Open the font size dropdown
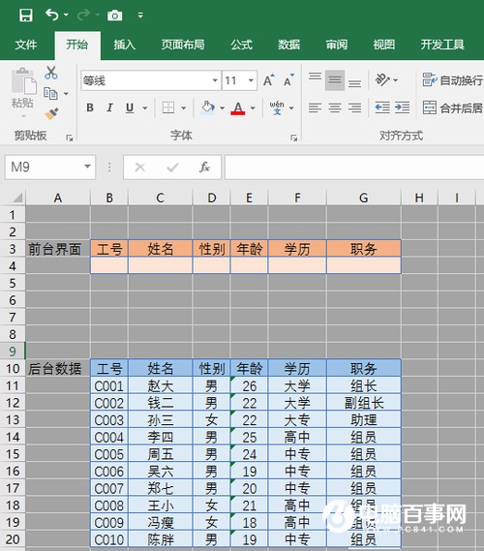Image resolution: width=484 pixels, height=551 pixels. coord(251,80)
